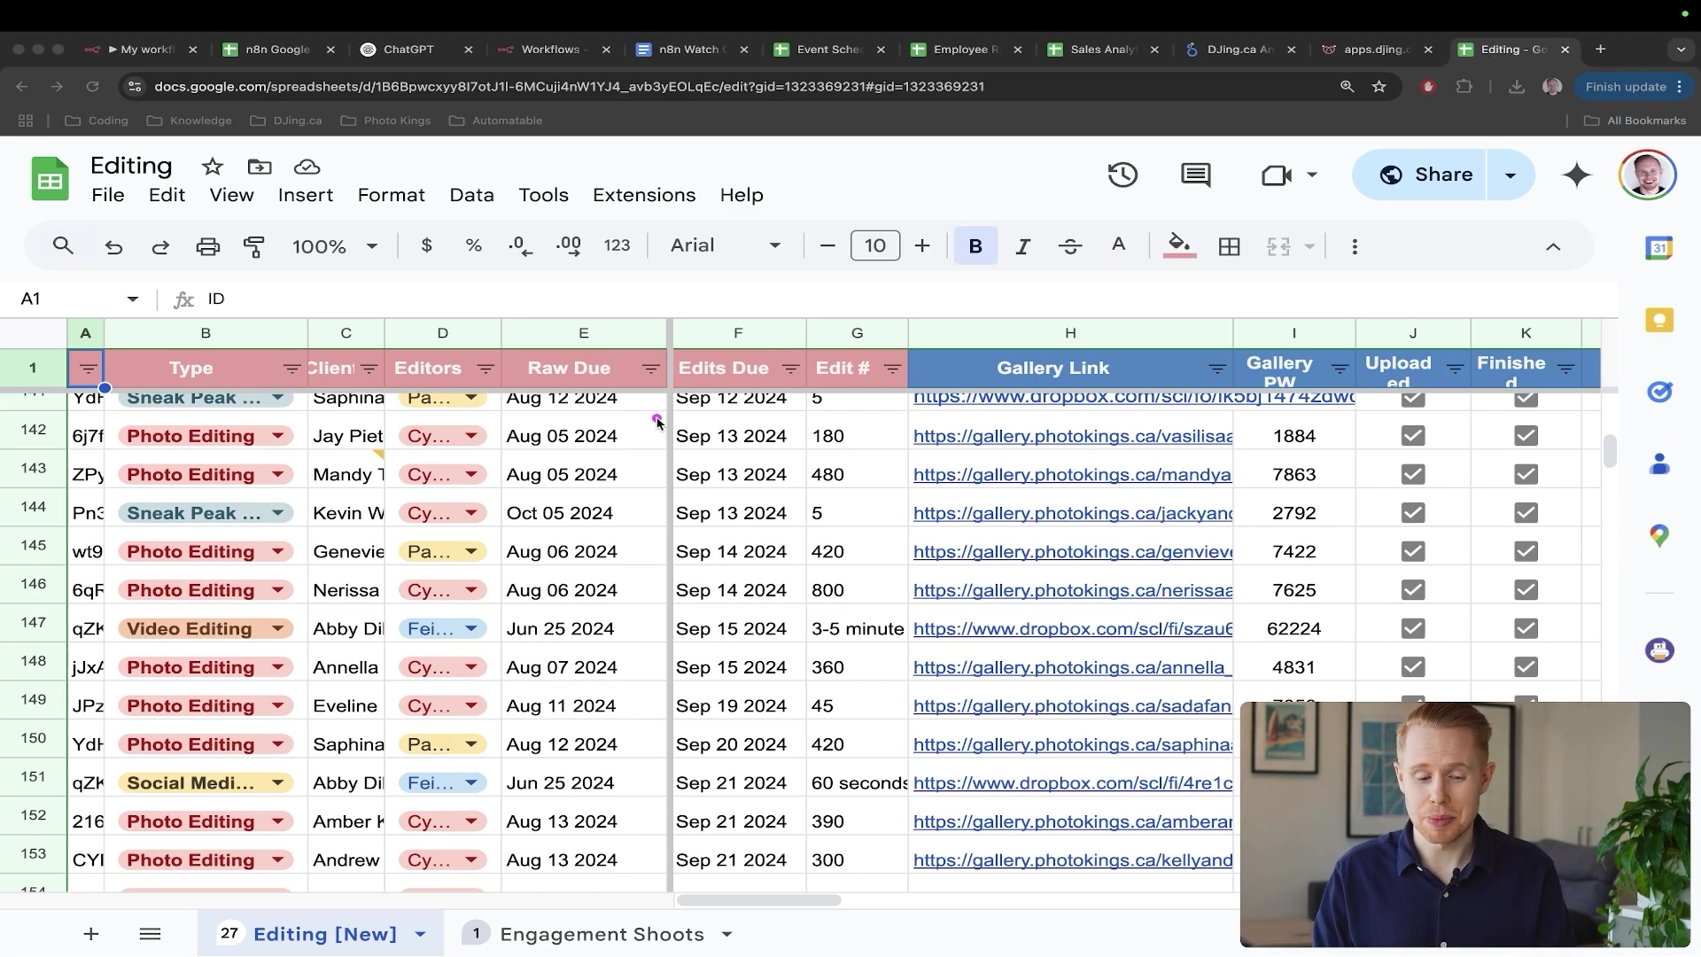
Task: Click the print icon in toolbar
Action: pos(207,246)
